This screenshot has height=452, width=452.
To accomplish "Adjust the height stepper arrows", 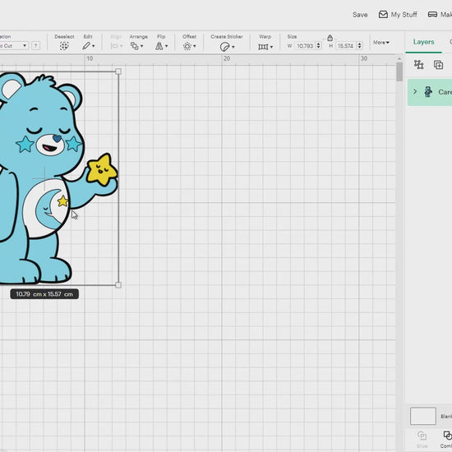I will point(359,45).
